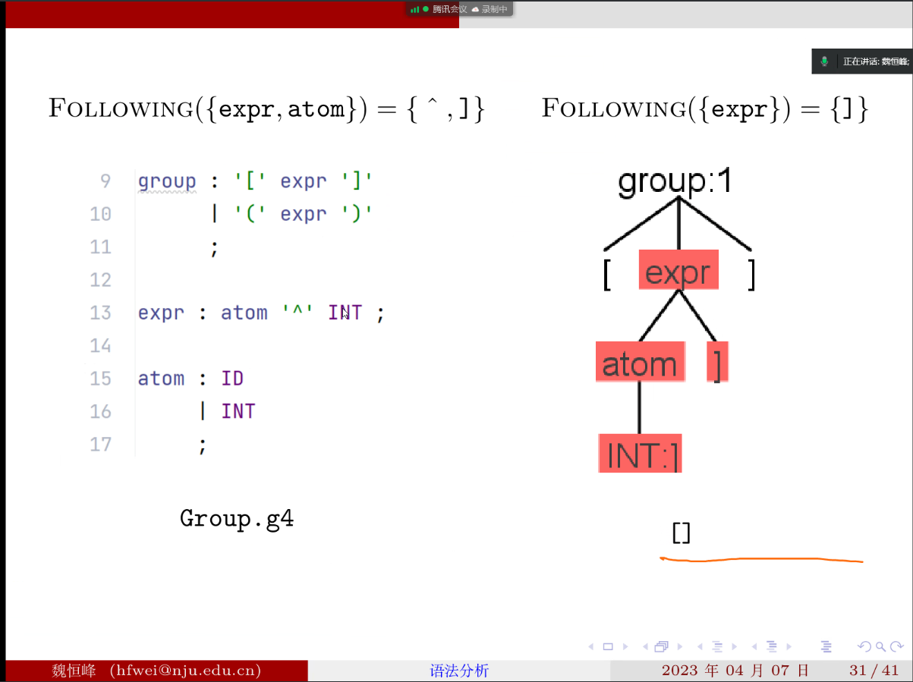Click the hfwei@nju.edu.cn email link
The width and height of the screenshot is (913, 682).
[178, 671]
